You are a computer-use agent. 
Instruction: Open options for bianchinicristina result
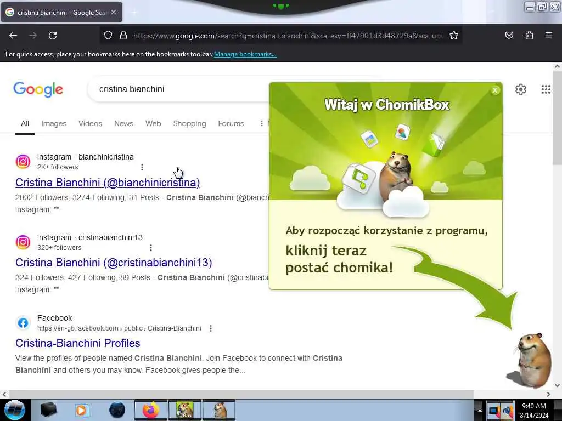pos(142,167)
